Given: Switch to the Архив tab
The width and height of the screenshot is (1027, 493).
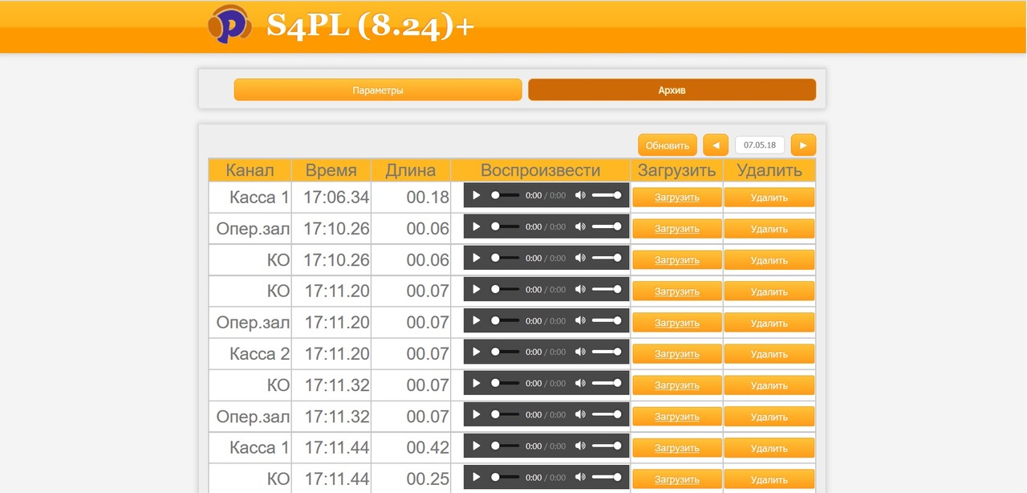Looking at the screenshot, I should 672,90.
